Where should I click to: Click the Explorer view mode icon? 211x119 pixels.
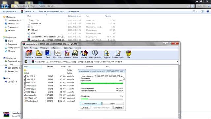coord(194,11)
